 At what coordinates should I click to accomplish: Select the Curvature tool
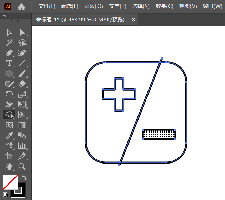tap(22, 53)
